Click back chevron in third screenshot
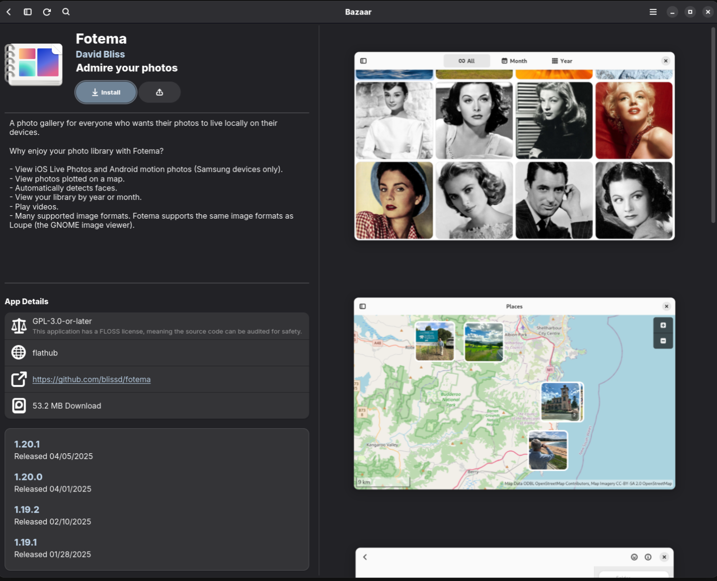Viewport: 717px width, 581px height. pos(365,557)
